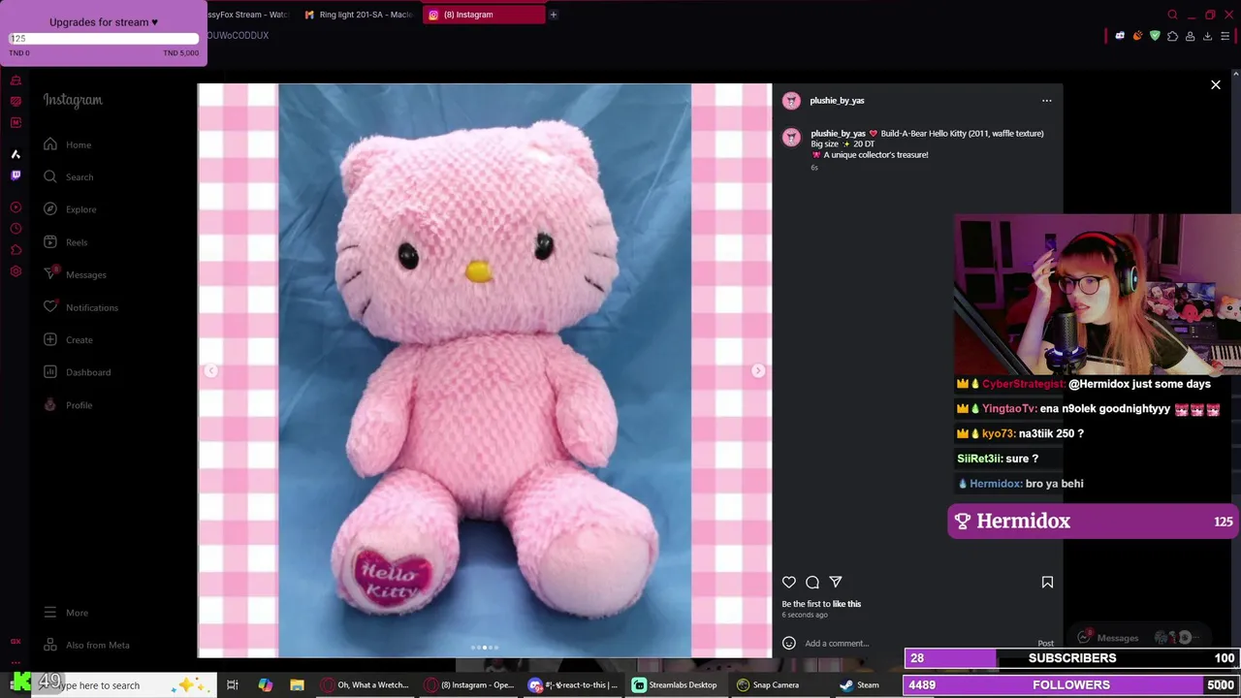
Task: Open the game controller extension icon
Action: click(1120, 36)
